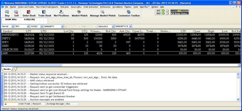Select the Naredra market watch tab
Viewport: 242px width, 111px height.
(x=7, y=69)
